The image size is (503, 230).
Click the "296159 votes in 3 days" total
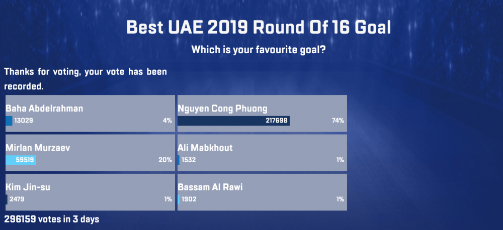pyautogui.click(x=52, y=219)
